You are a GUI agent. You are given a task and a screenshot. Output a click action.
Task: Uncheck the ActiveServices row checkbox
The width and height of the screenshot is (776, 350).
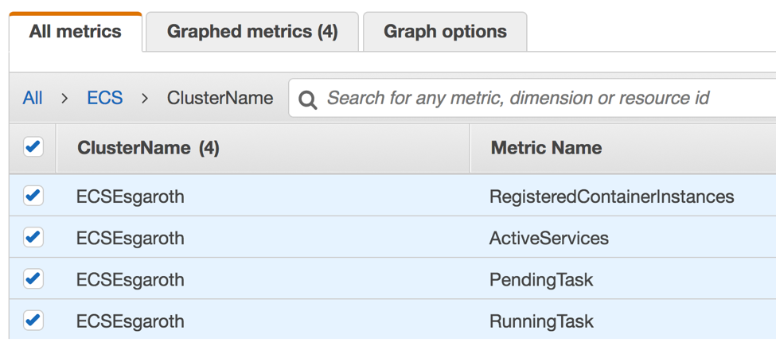33,237
